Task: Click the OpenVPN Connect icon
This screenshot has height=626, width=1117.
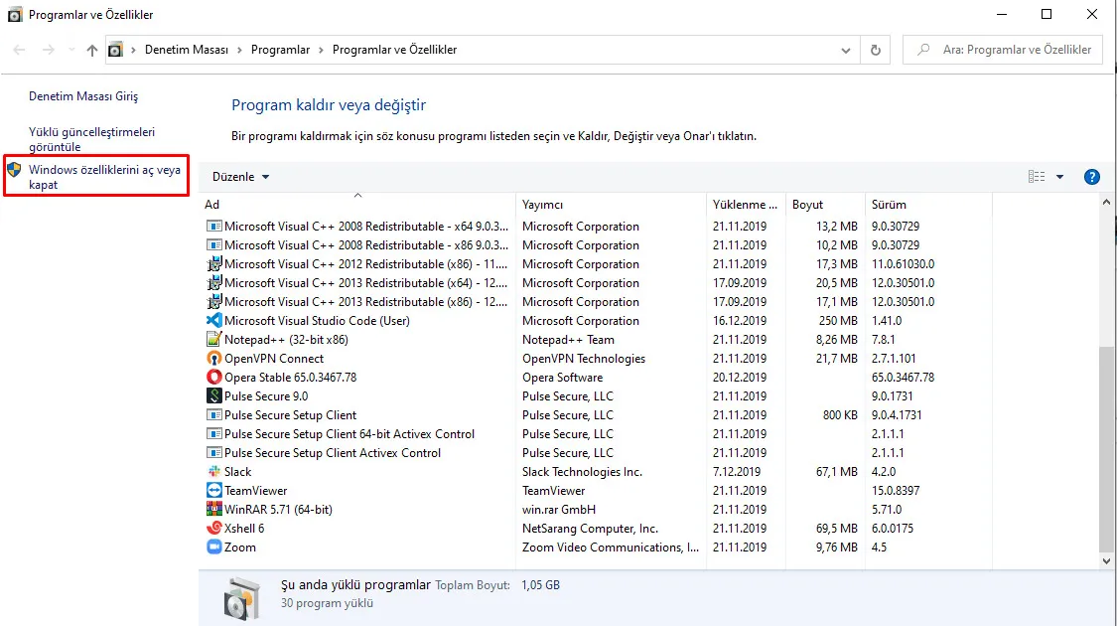Action: (213, 359)
